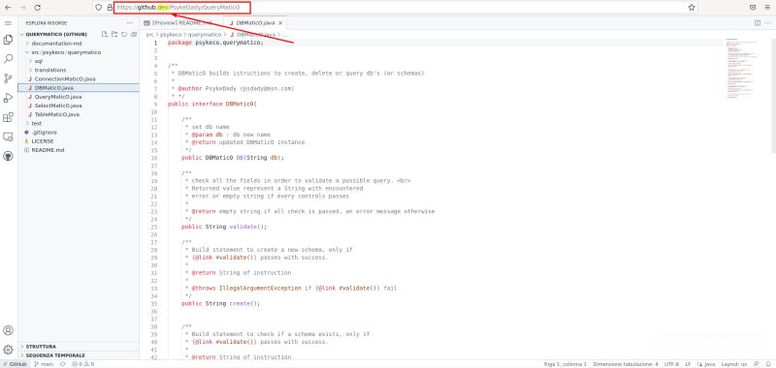The image size is (776, 368).
Task: Click the feedback icon in status bar
Action: (756, 364)
